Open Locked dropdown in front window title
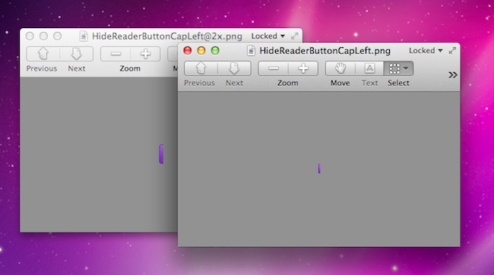494x275 pixels. tap(426, 51)
